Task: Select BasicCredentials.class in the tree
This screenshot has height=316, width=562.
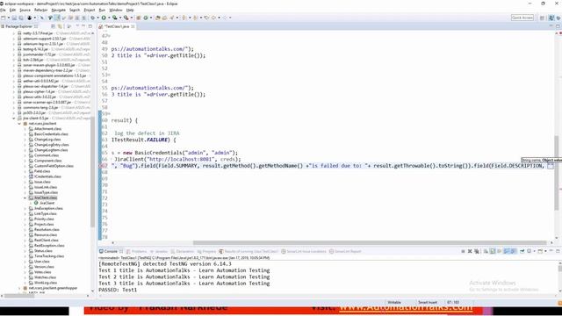Action: (x=51, y=134)
